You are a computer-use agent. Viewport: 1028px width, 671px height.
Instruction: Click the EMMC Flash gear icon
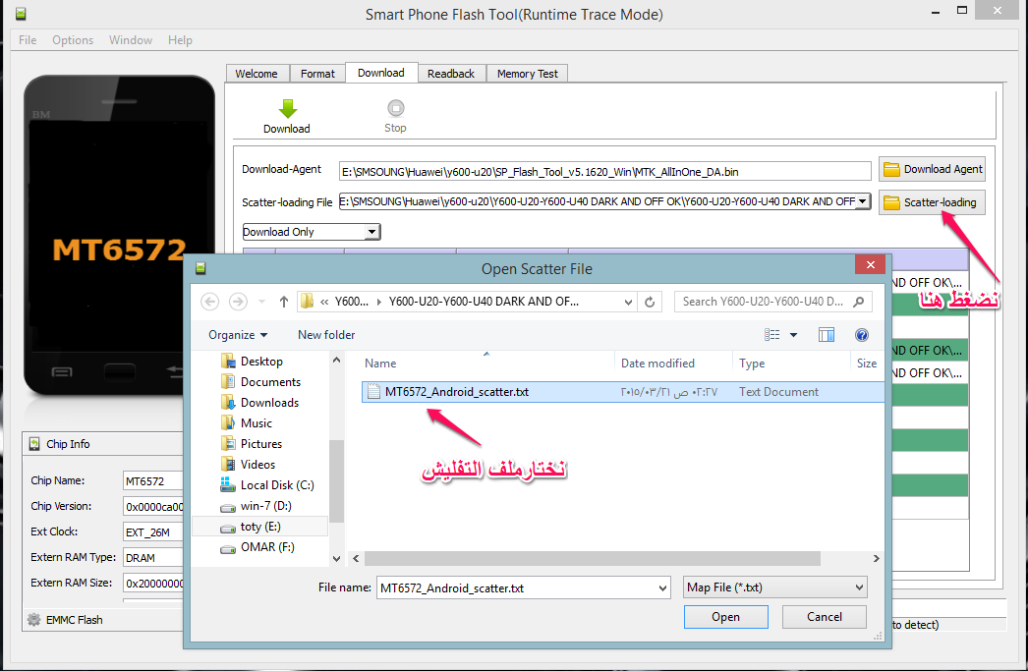pyautogui.click(x=34, y=619)
